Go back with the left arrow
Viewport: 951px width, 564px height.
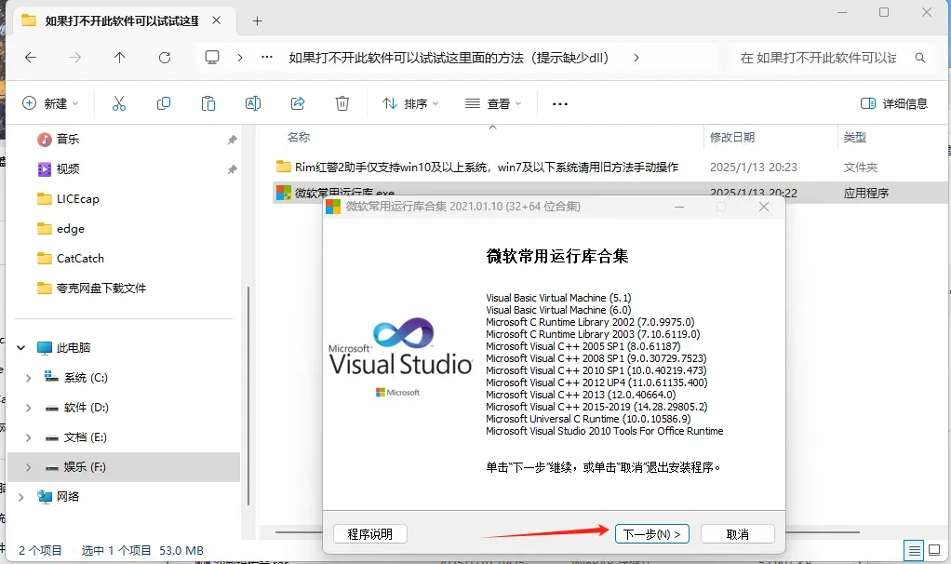(31, 58)
